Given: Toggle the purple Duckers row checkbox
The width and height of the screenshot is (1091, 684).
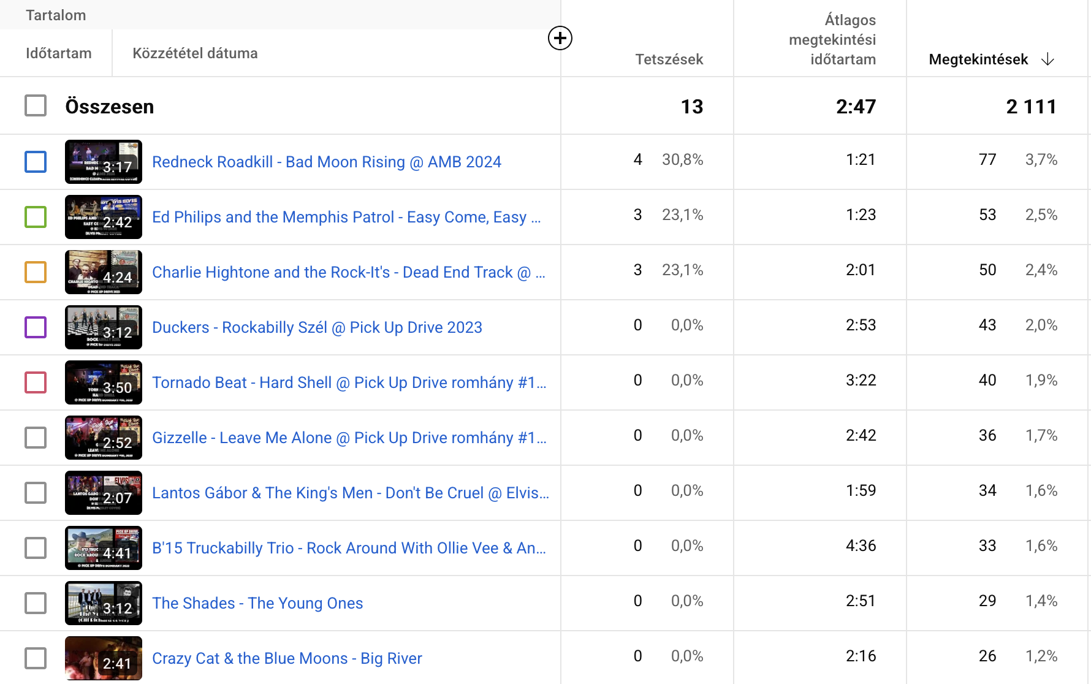Looking at the screenshot, I should (x=36, y=327).
